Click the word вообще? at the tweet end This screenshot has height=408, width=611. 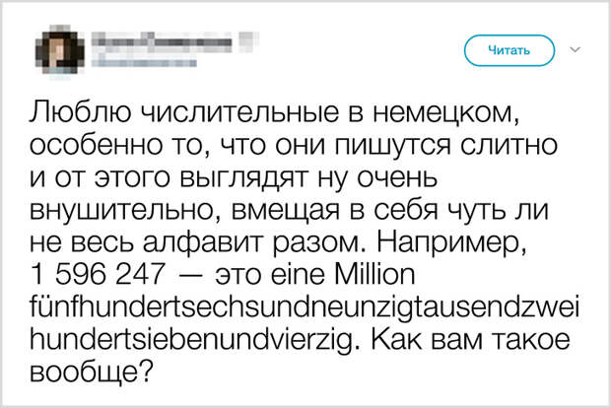[90, 373]
